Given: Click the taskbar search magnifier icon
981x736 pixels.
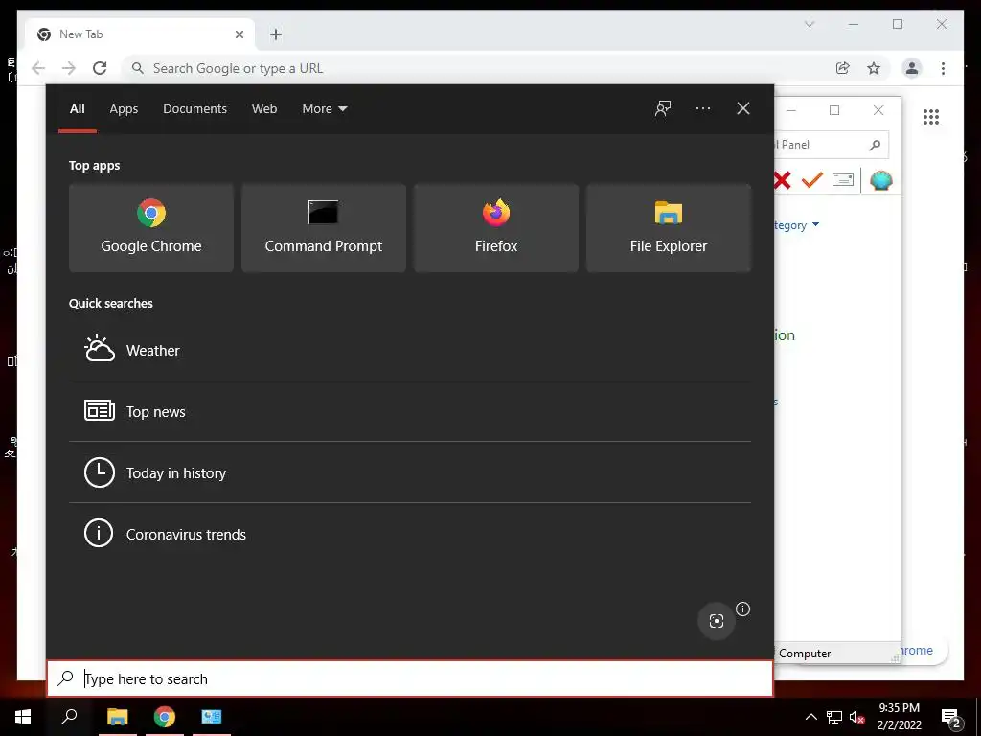Looking at the screenshot, I should coord(69,716).
